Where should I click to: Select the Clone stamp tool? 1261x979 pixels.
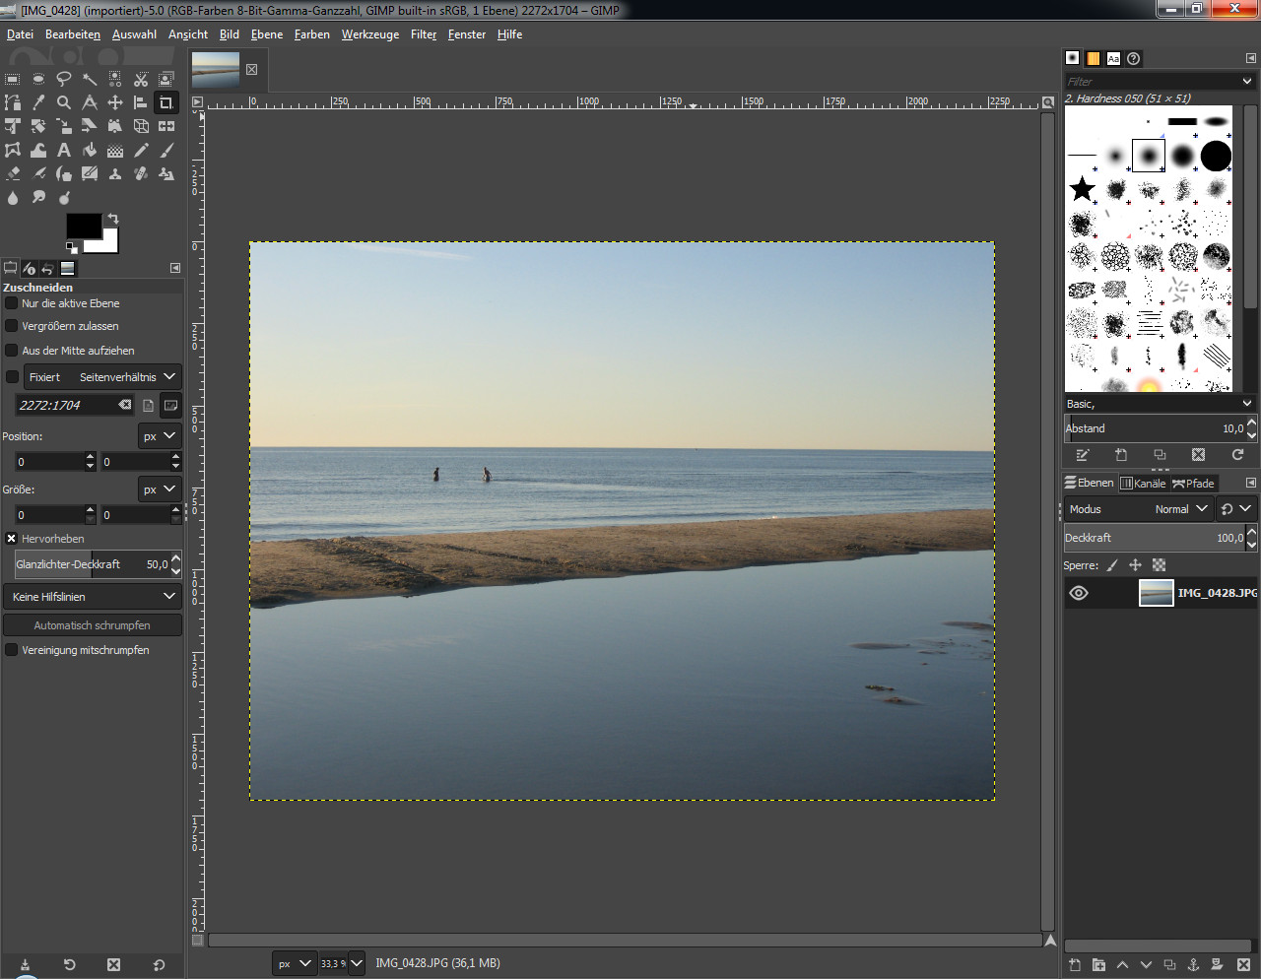(115, 173)
